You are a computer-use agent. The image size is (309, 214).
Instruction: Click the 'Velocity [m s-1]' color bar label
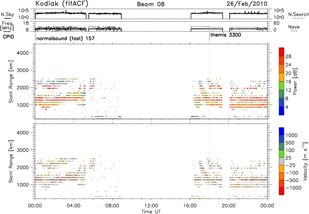pos(305,161)
